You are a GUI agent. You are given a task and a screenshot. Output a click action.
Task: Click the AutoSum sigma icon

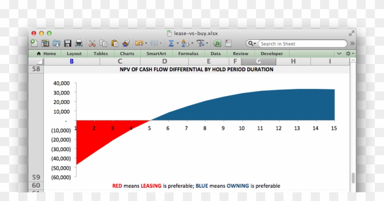[171, 43]
